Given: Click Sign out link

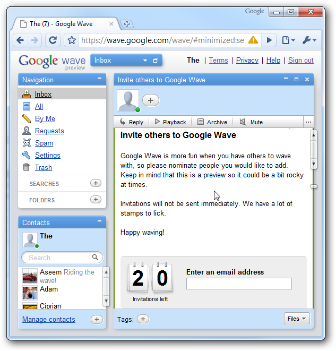Looking at the screenshot, I should tap(300, 60).
